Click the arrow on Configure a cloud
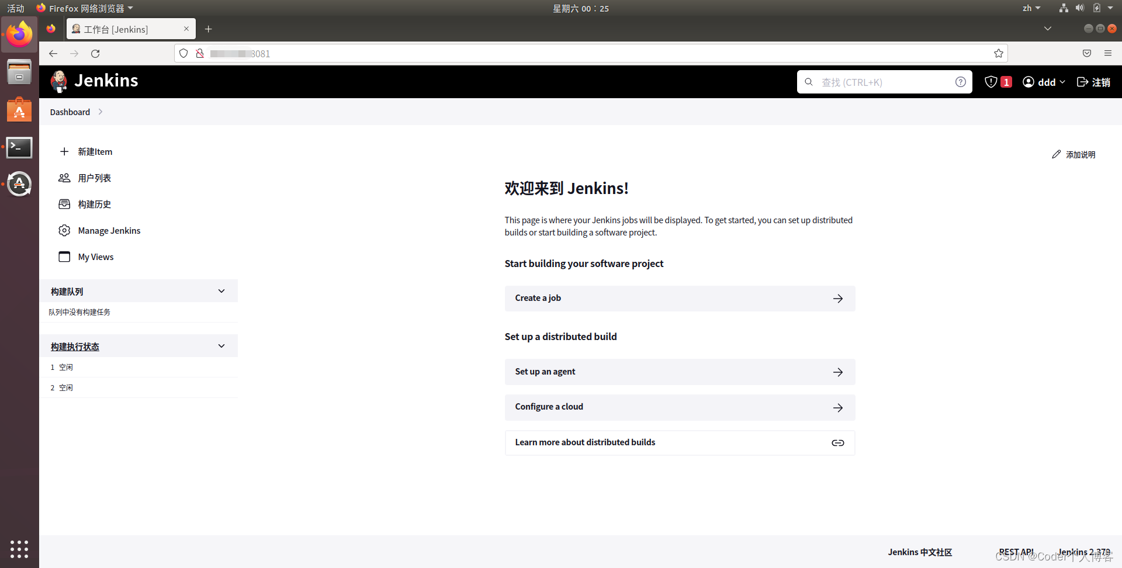The width and height of the screenshot is (1122, 568). (838, 408)
